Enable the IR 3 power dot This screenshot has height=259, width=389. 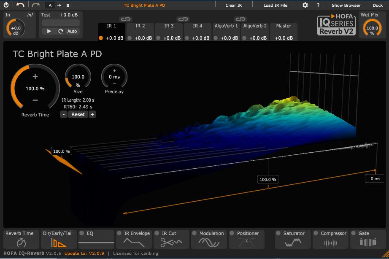click(x=158, y=38)
